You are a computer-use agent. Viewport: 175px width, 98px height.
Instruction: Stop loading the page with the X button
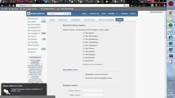(10, 5)
